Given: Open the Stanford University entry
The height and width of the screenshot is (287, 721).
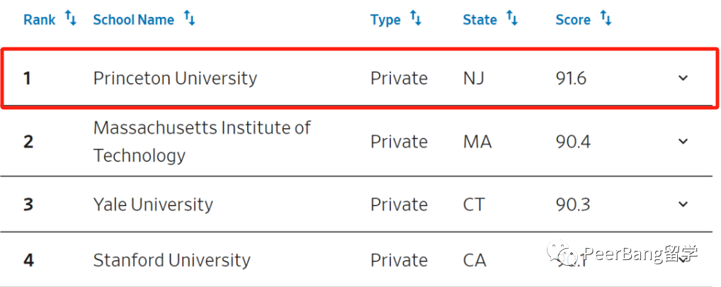Looking at the screenshot, I should click(172, 260).
